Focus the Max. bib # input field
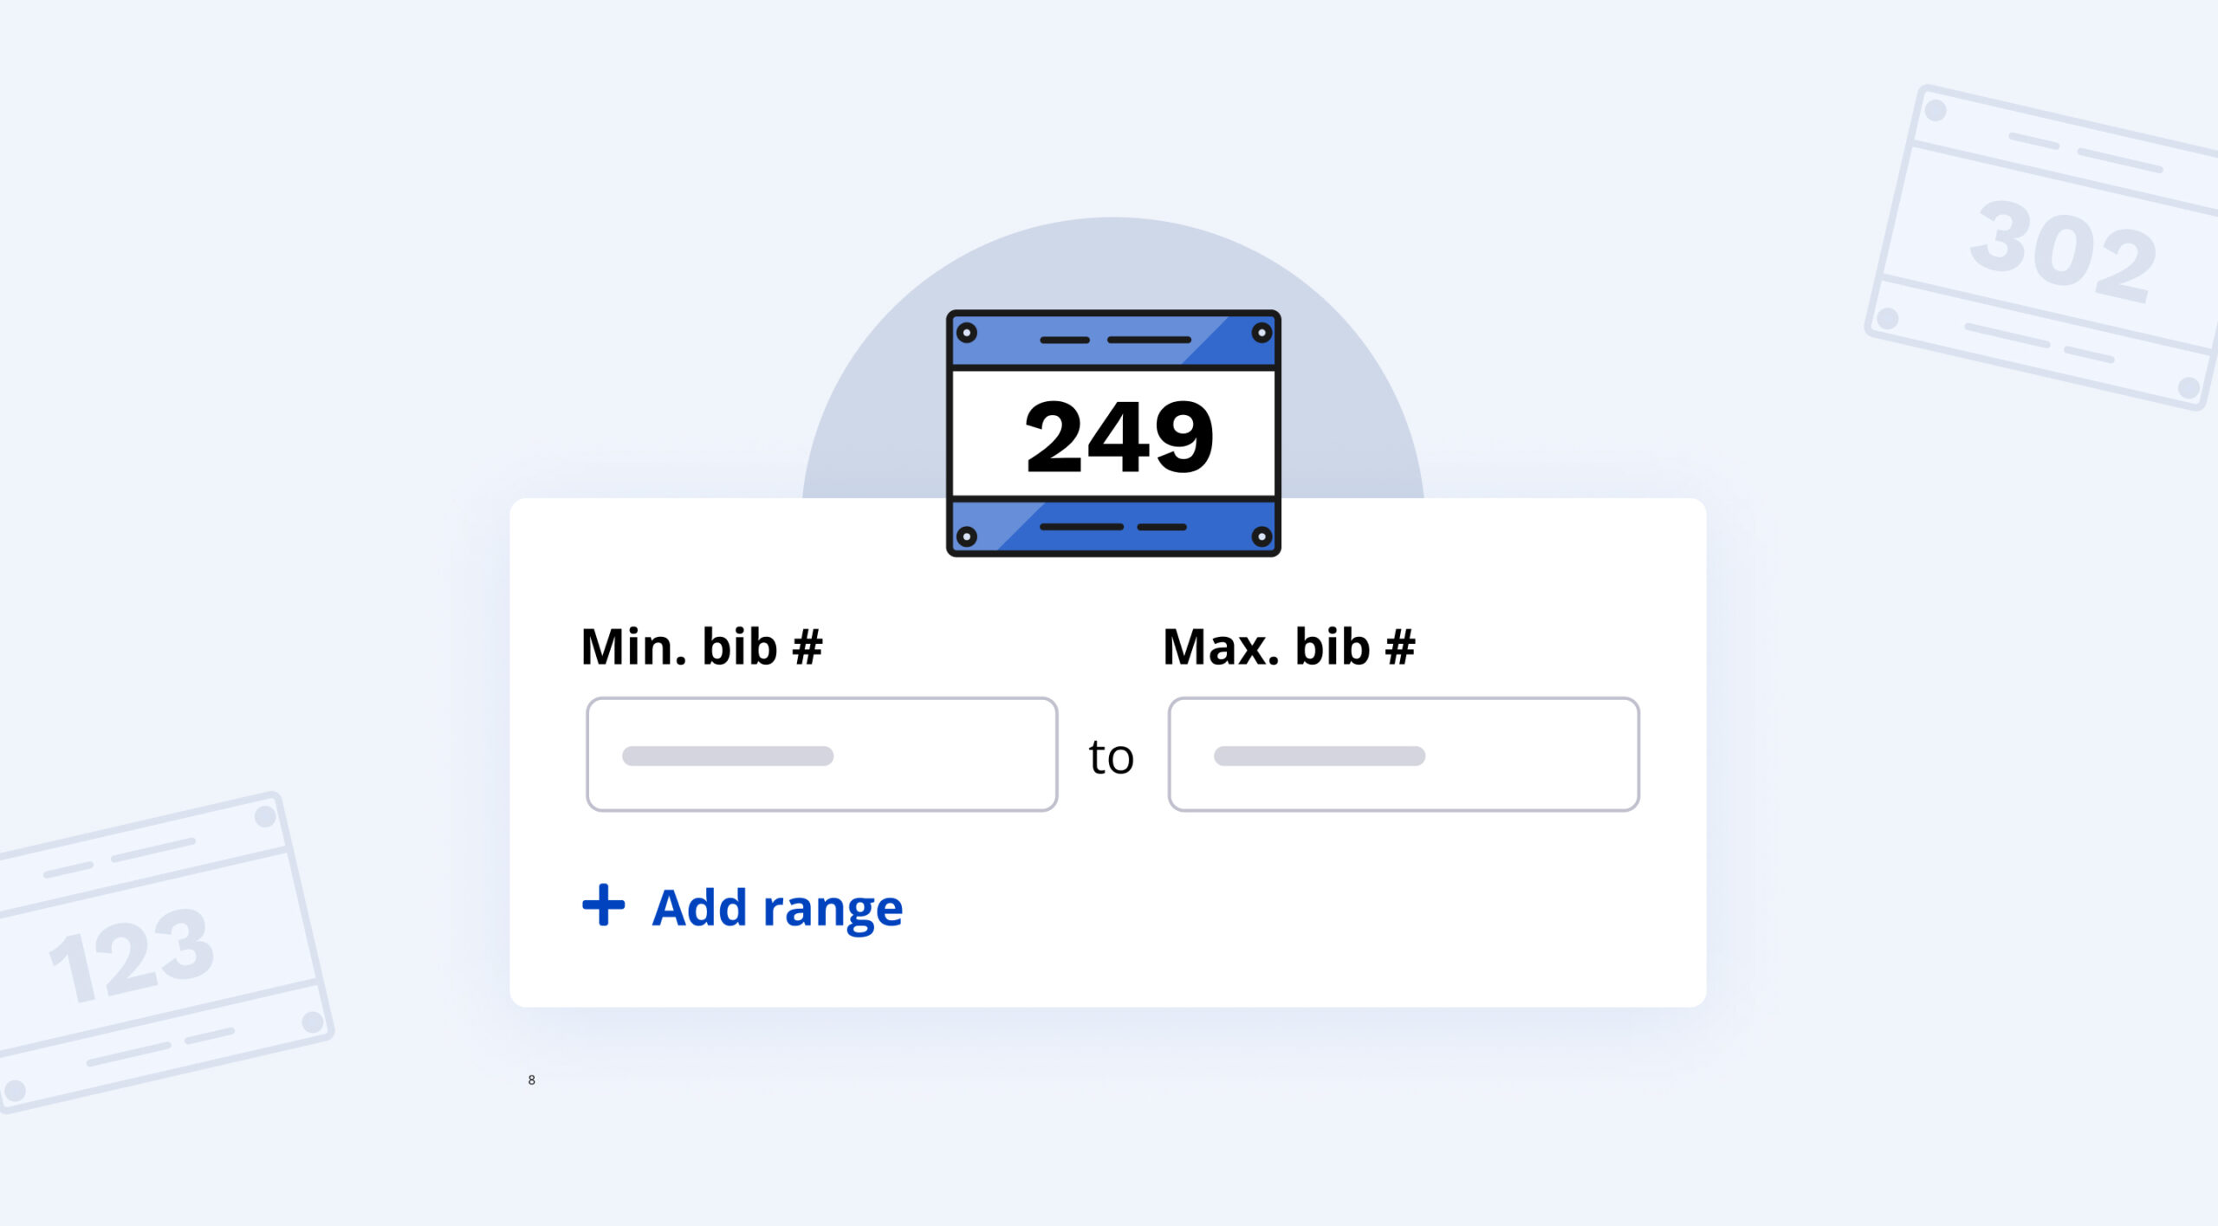The image size is (2218, 1226). [1525, 755]
